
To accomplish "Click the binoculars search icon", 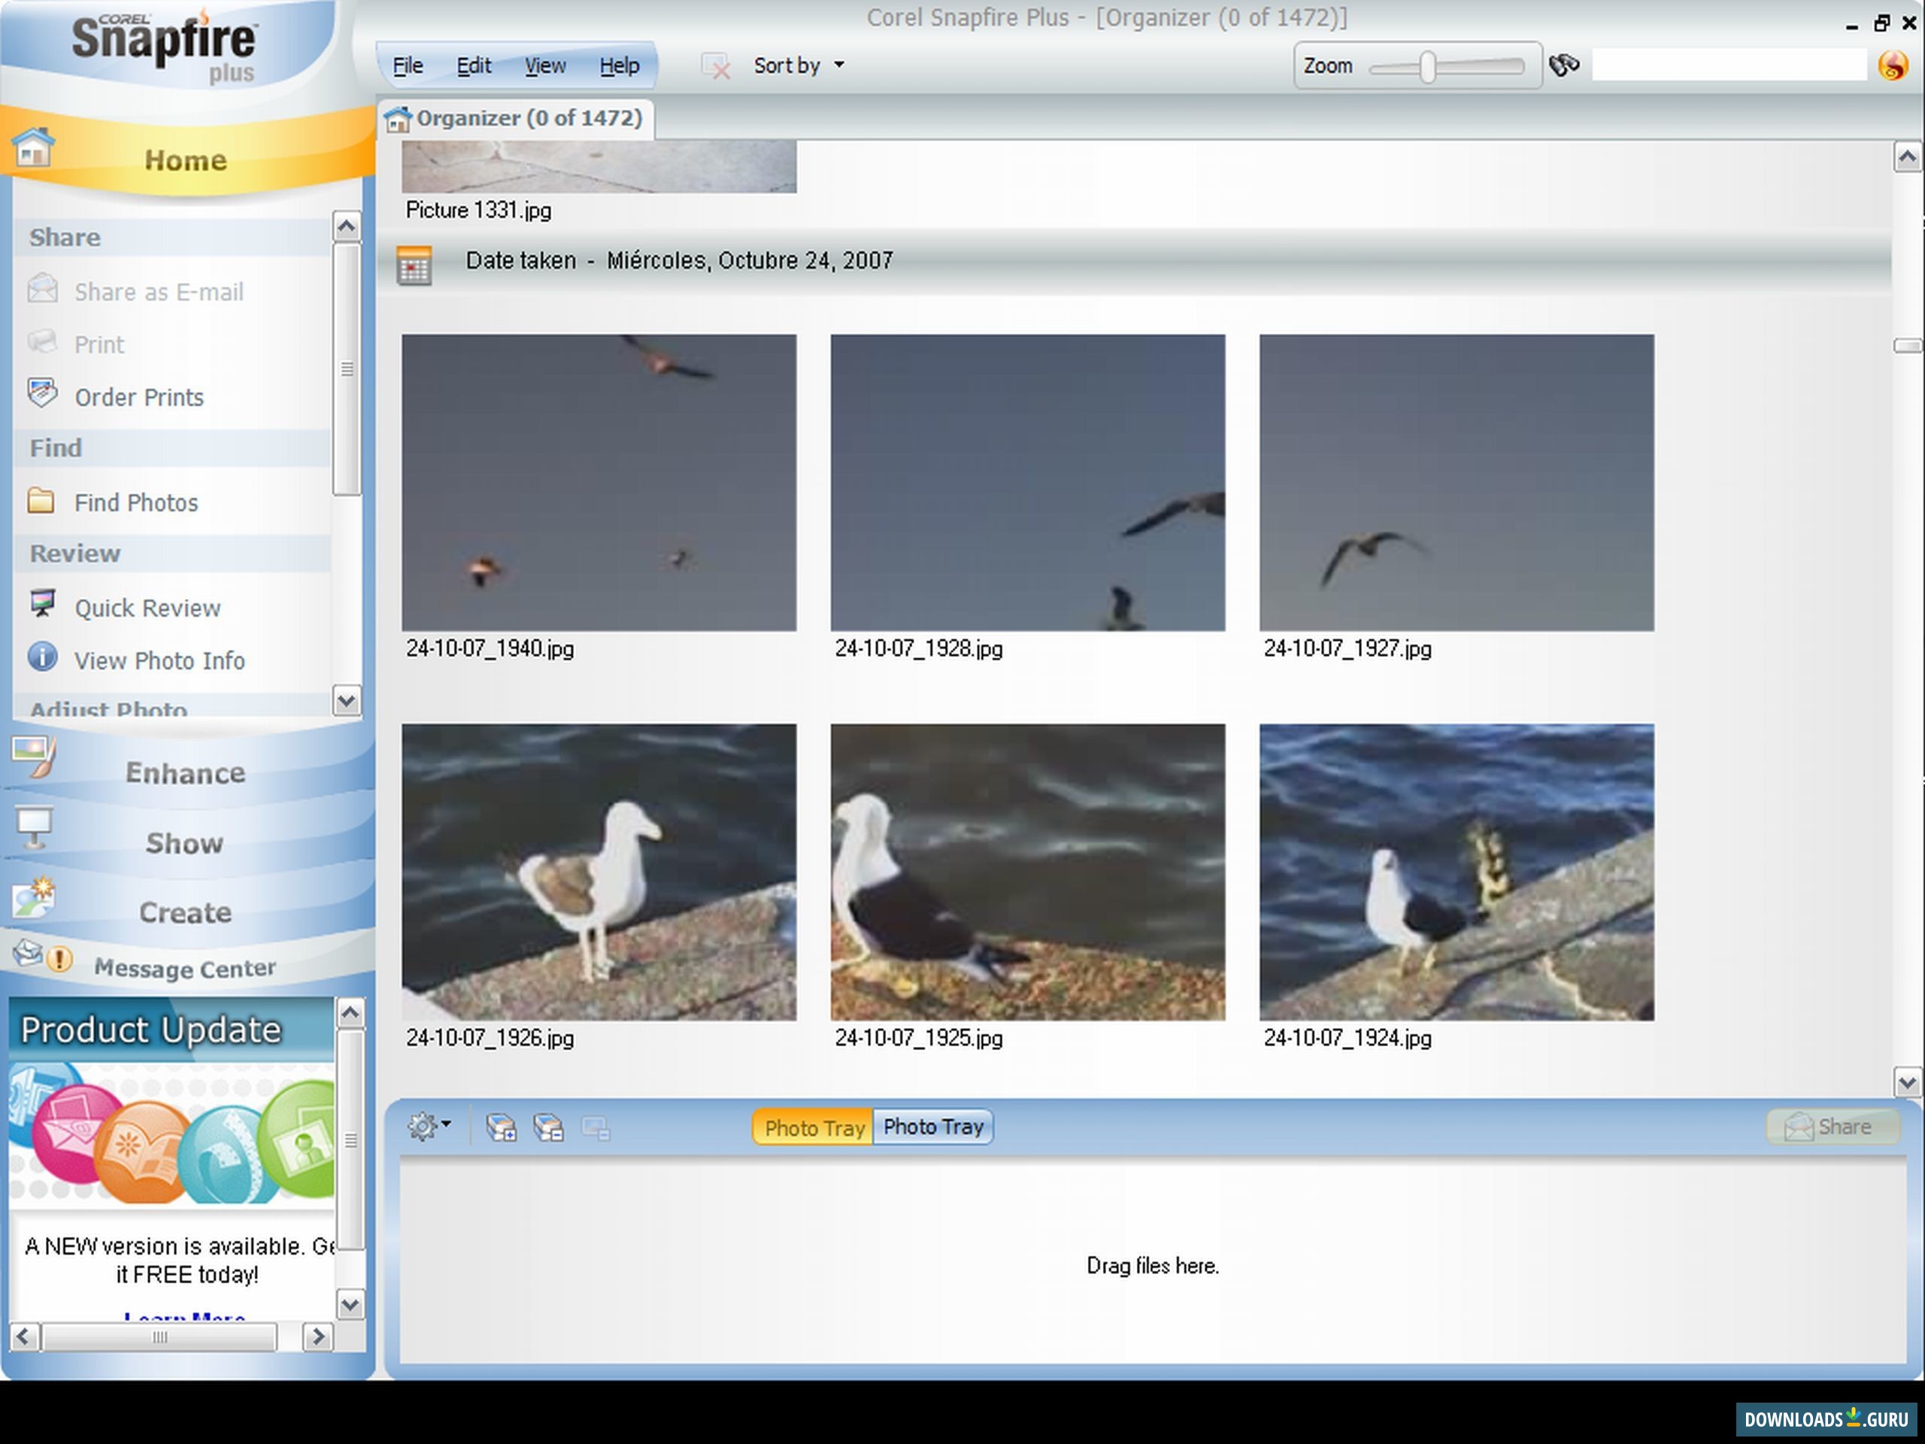I will (1565, 63).
